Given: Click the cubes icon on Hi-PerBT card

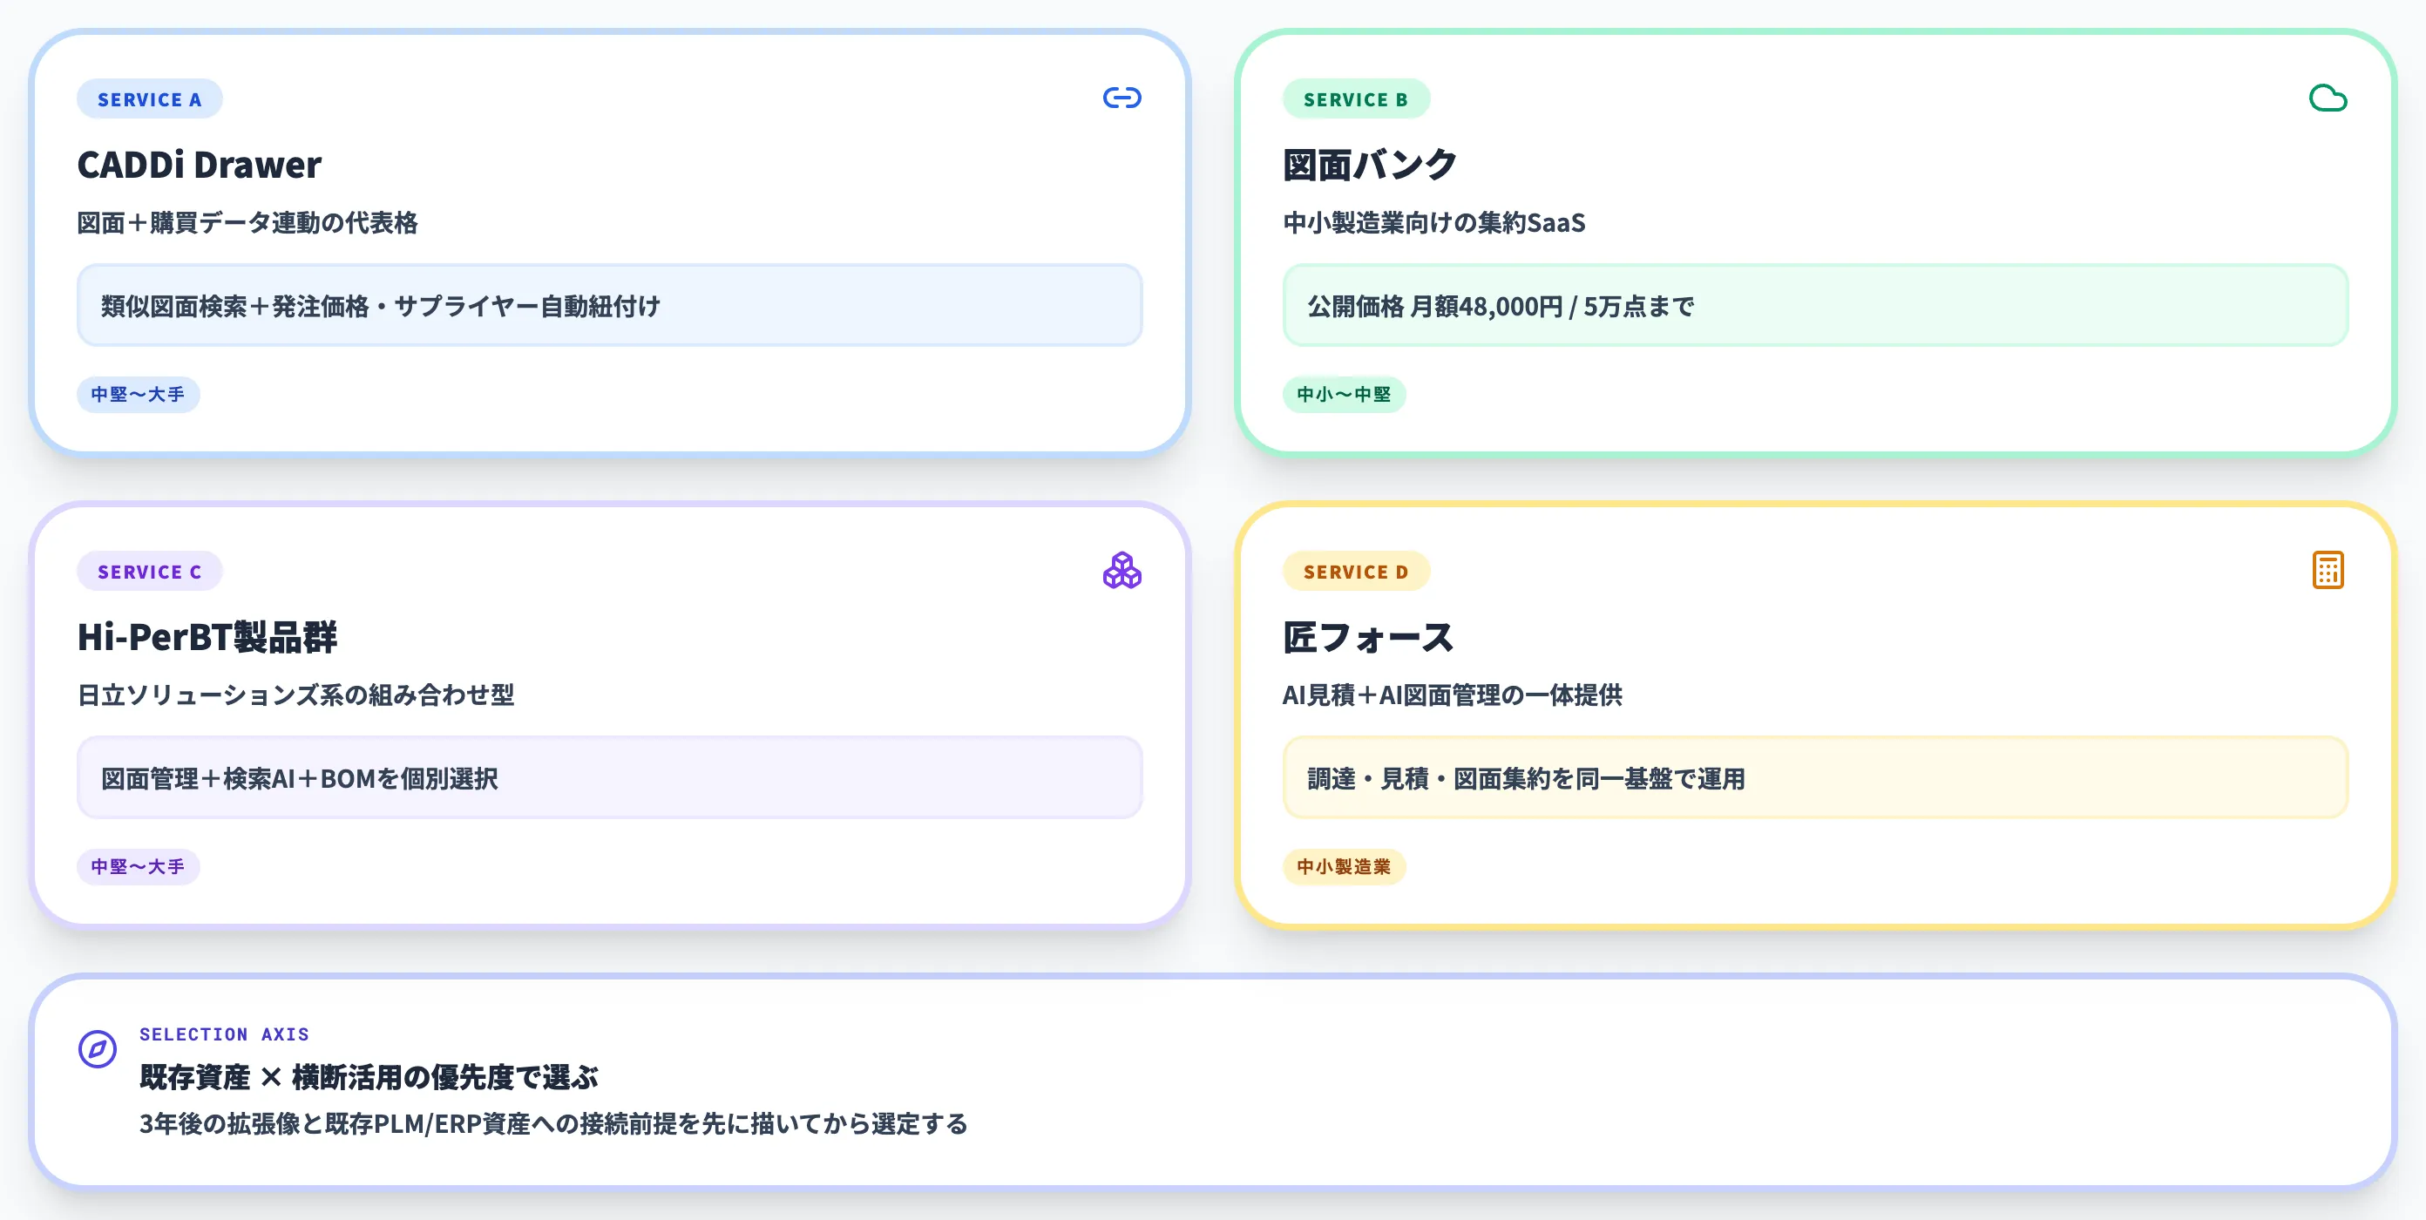Looking at the screenshot, I should click(x=1122, y=570).
